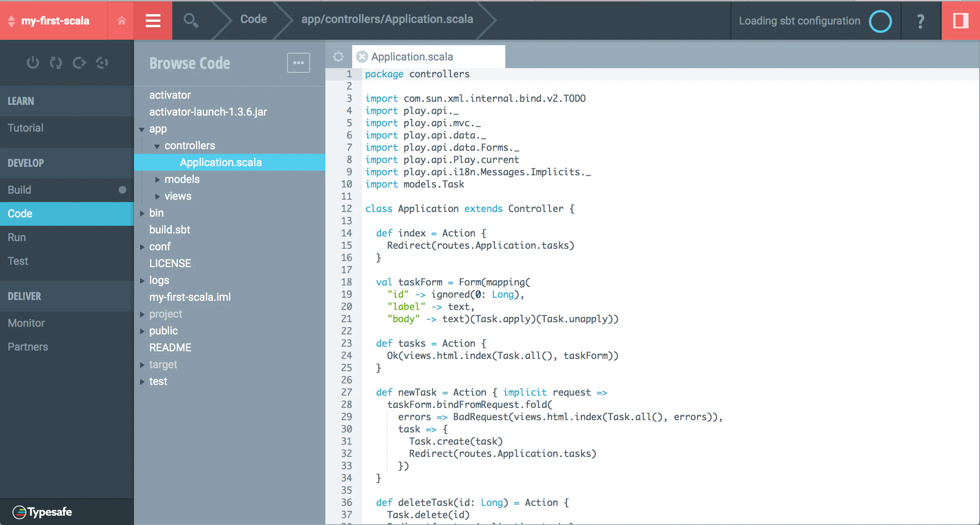
Task: Open the Partners section
Action: tap(67, 347)
